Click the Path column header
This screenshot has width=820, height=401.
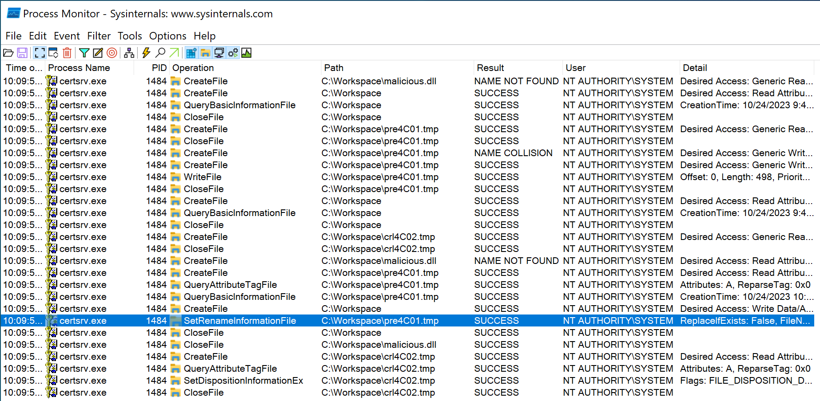click(x=397, y=68)
